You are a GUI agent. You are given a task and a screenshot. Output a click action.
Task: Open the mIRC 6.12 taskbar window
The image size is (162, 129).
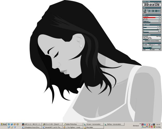(x=32, y=124)
